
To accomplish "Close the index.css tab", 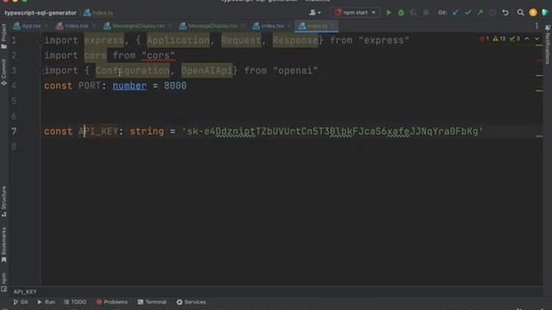I will point(94,26).
